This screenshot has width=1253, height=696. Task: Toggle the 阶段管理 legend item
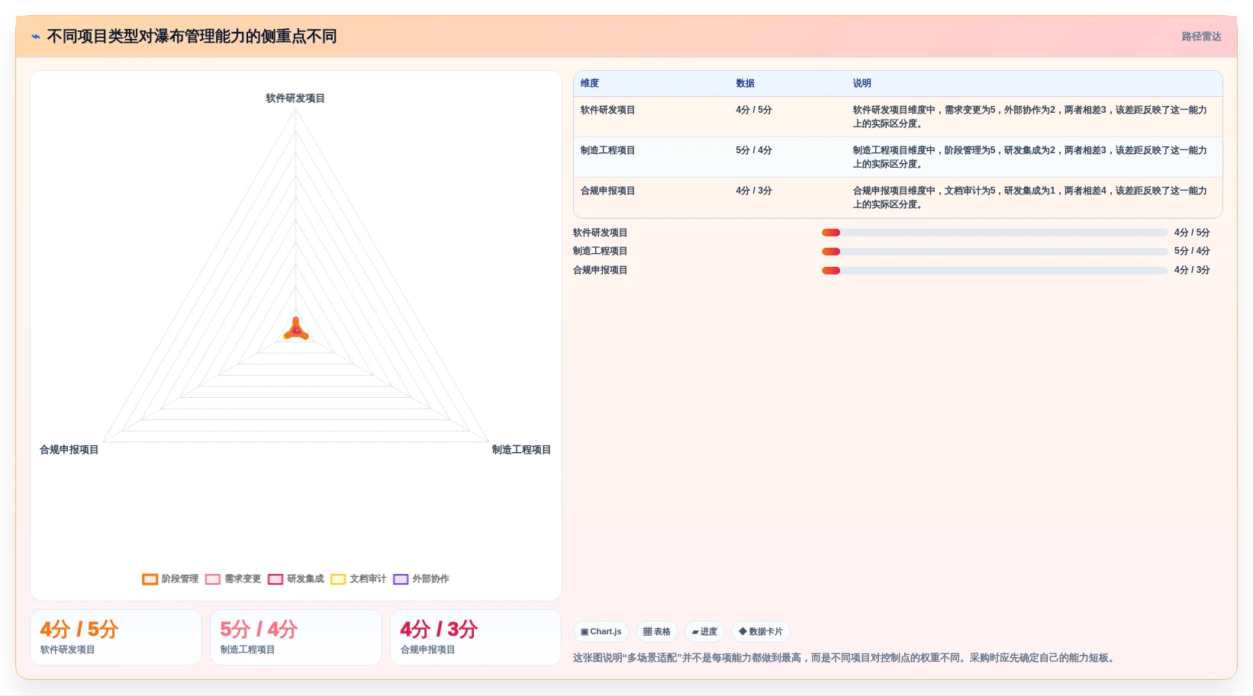(x=170, y=579)
